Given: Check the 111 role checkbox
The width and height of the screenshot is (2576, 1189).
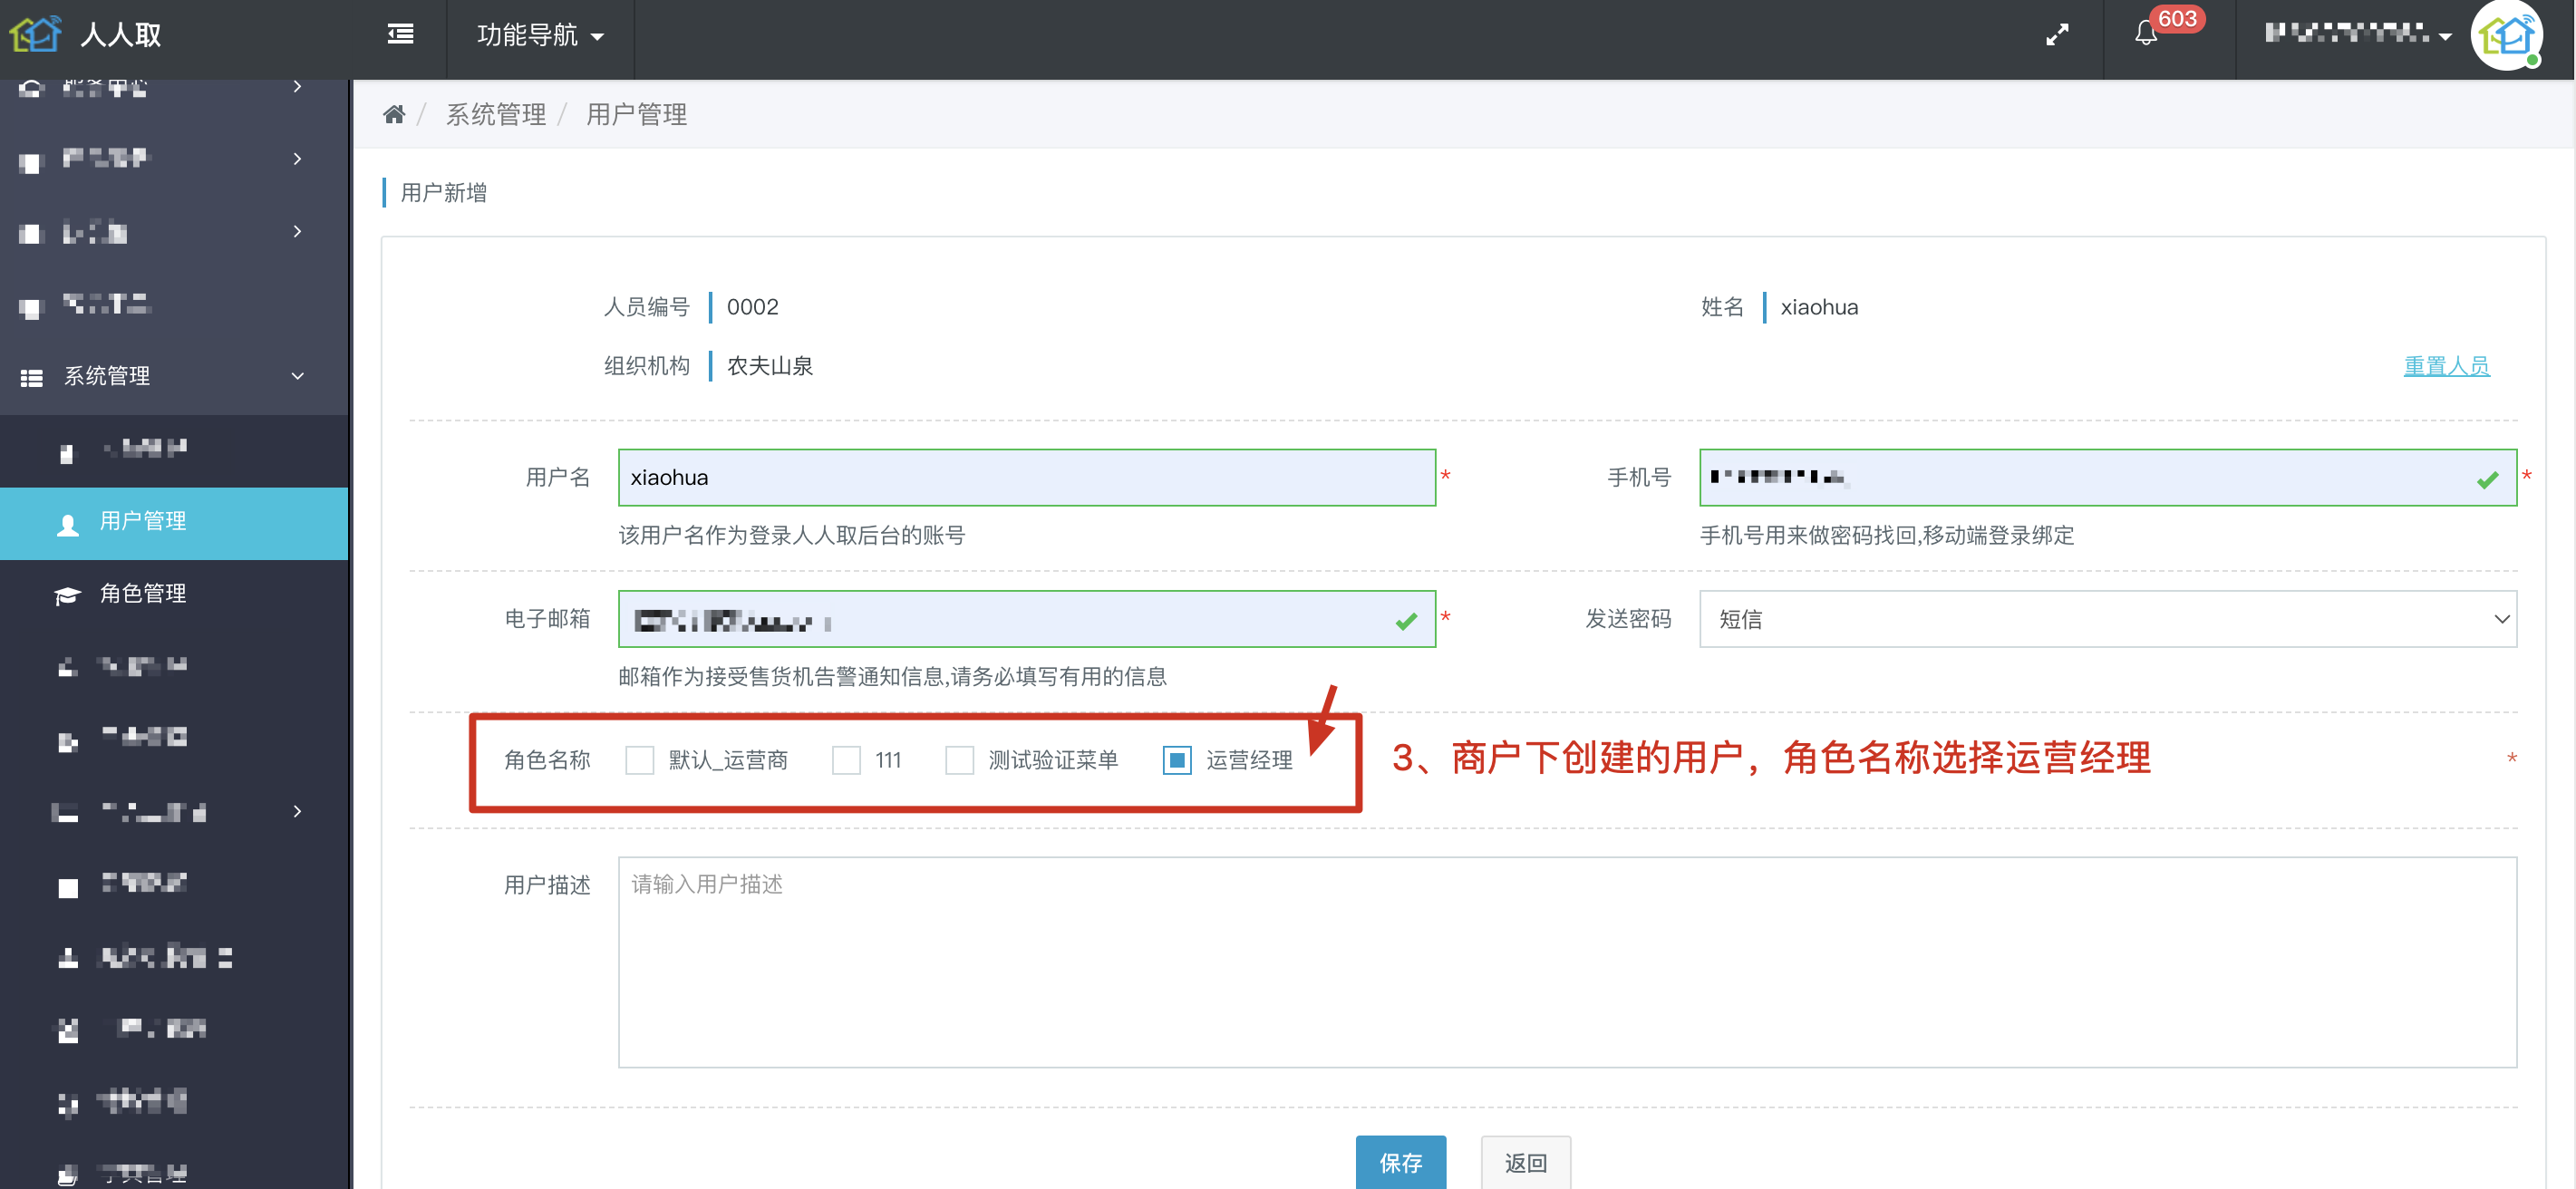Looking at the screenshot, I should (x=846, y=760).
